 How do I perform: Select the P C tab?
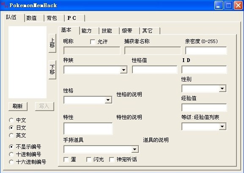(74, 18)
